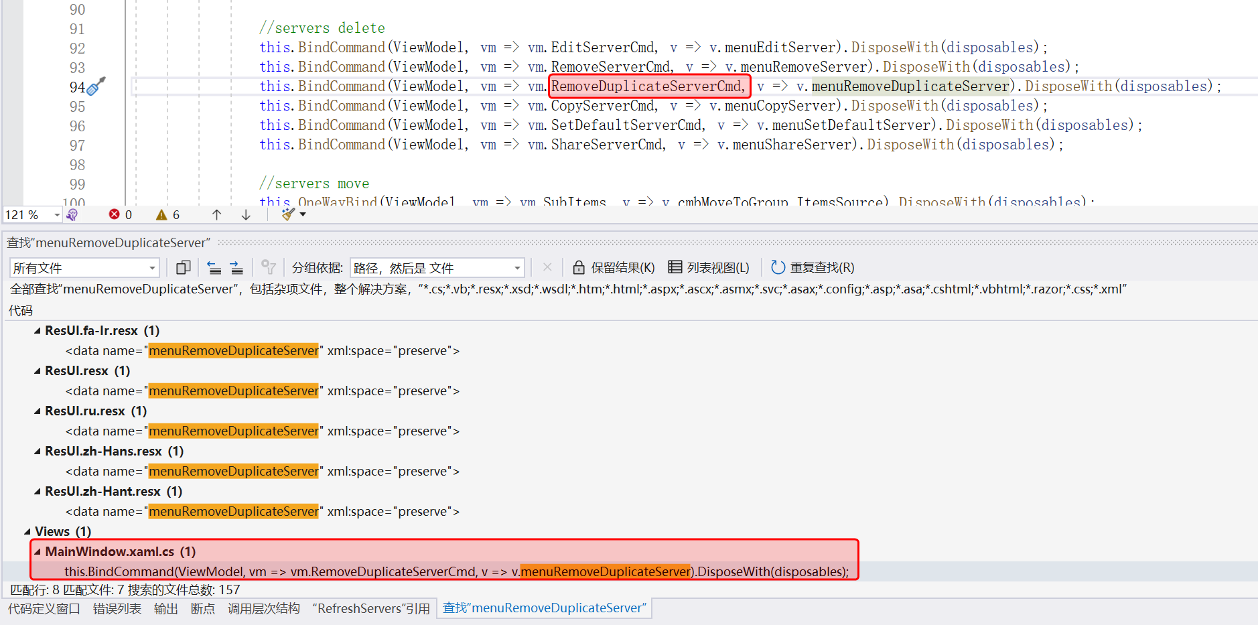The width and height of the screenshot is (1258, 625).
Task: Click the red error count icon
Action: [x=115, y=214]
